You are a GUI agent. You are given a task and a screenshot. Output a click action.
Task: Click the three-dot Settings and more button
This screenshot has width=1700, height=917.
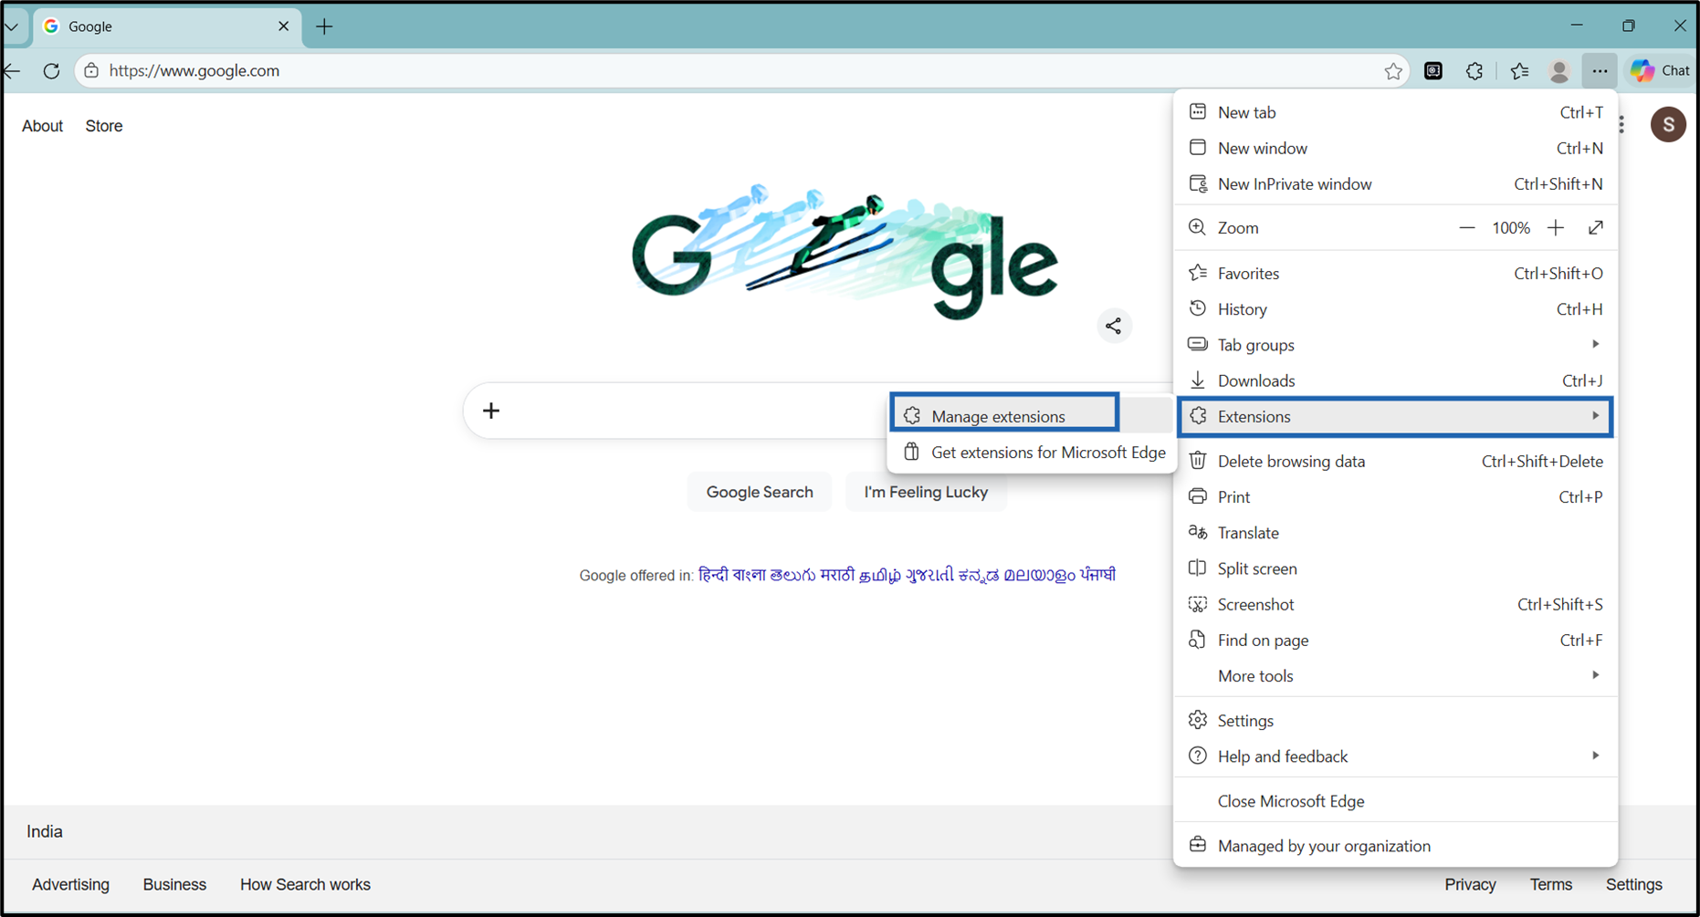pos(1600,71)
